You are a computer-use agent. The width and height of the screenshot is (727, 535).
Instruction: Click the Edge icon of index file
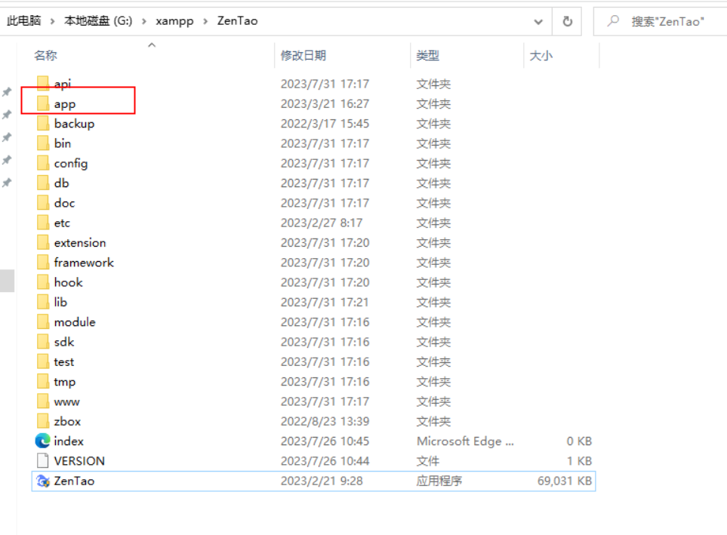(43, 441)
